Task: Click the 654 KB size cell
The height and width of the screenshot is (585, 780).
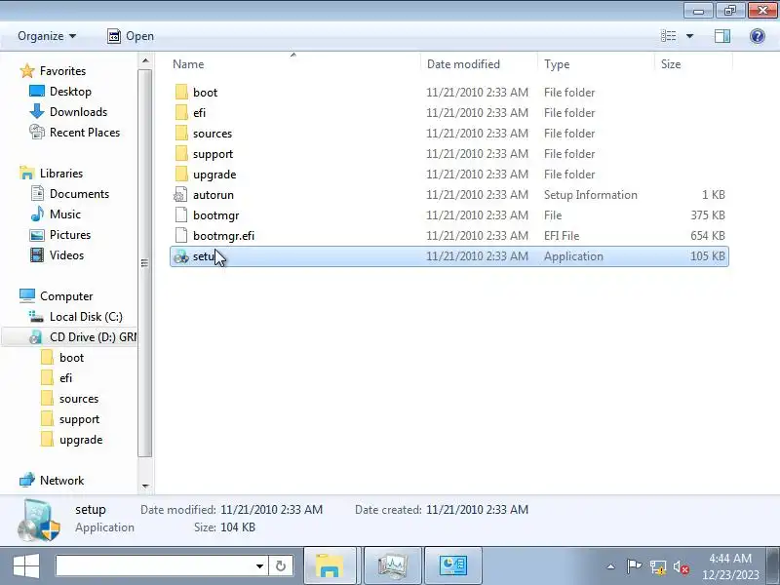Action: 708,235
